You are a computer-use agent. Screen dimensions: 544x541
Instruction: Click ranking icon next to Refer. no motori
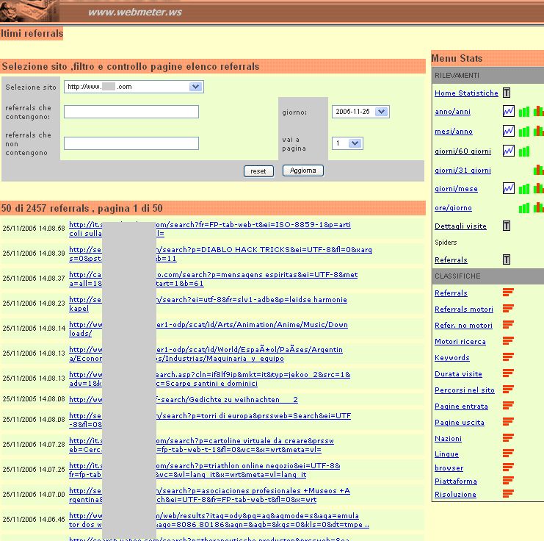click(508, 325)
